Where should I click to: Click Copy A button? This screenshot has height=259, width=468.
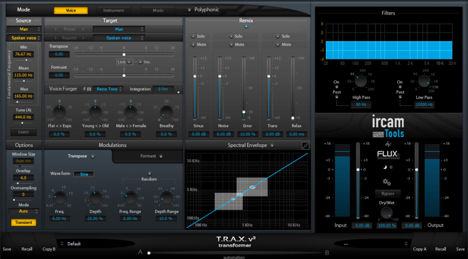tap(420, 249)
